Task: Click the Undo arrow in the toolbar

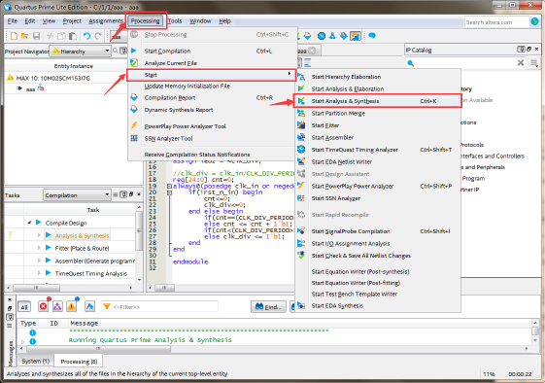Action: (x=86, y=36)
